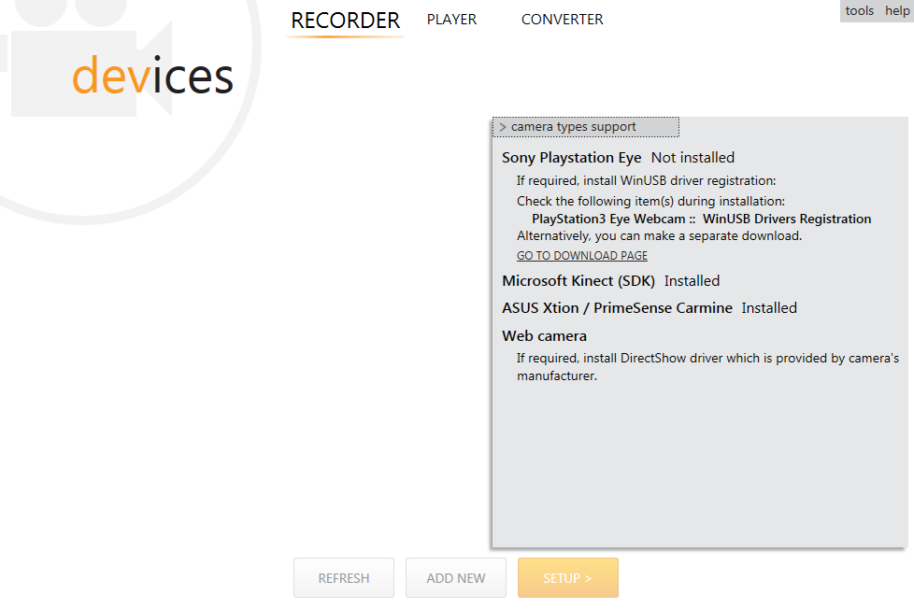The width and height of the screenshot is (914, 609).
Task: Click the WinUSB Drivers Registration text
Action: [787, 220]
